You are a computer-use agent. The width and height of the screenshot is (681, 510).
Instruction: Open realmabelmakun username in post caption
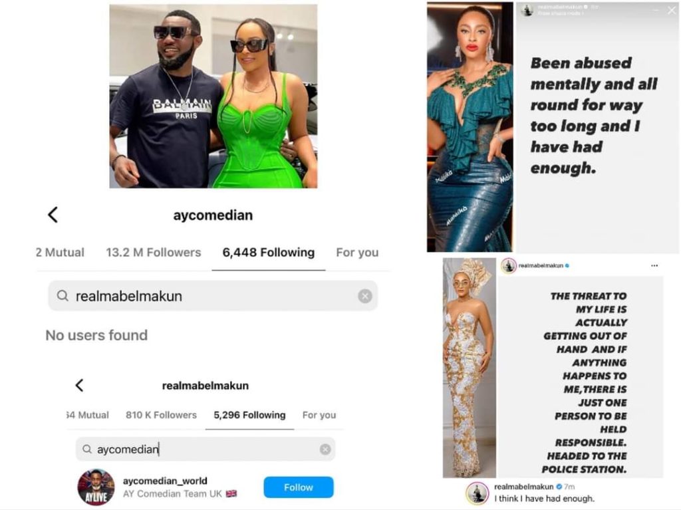point(524,487)
